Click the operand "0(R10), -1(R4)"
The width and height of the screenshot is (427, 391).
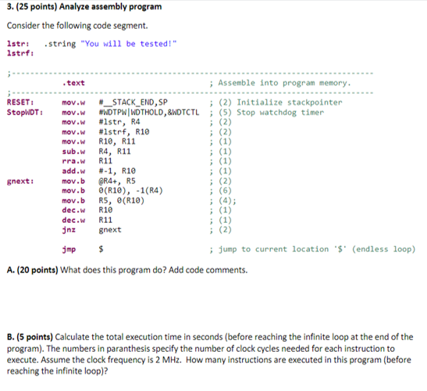pos(130,191)
